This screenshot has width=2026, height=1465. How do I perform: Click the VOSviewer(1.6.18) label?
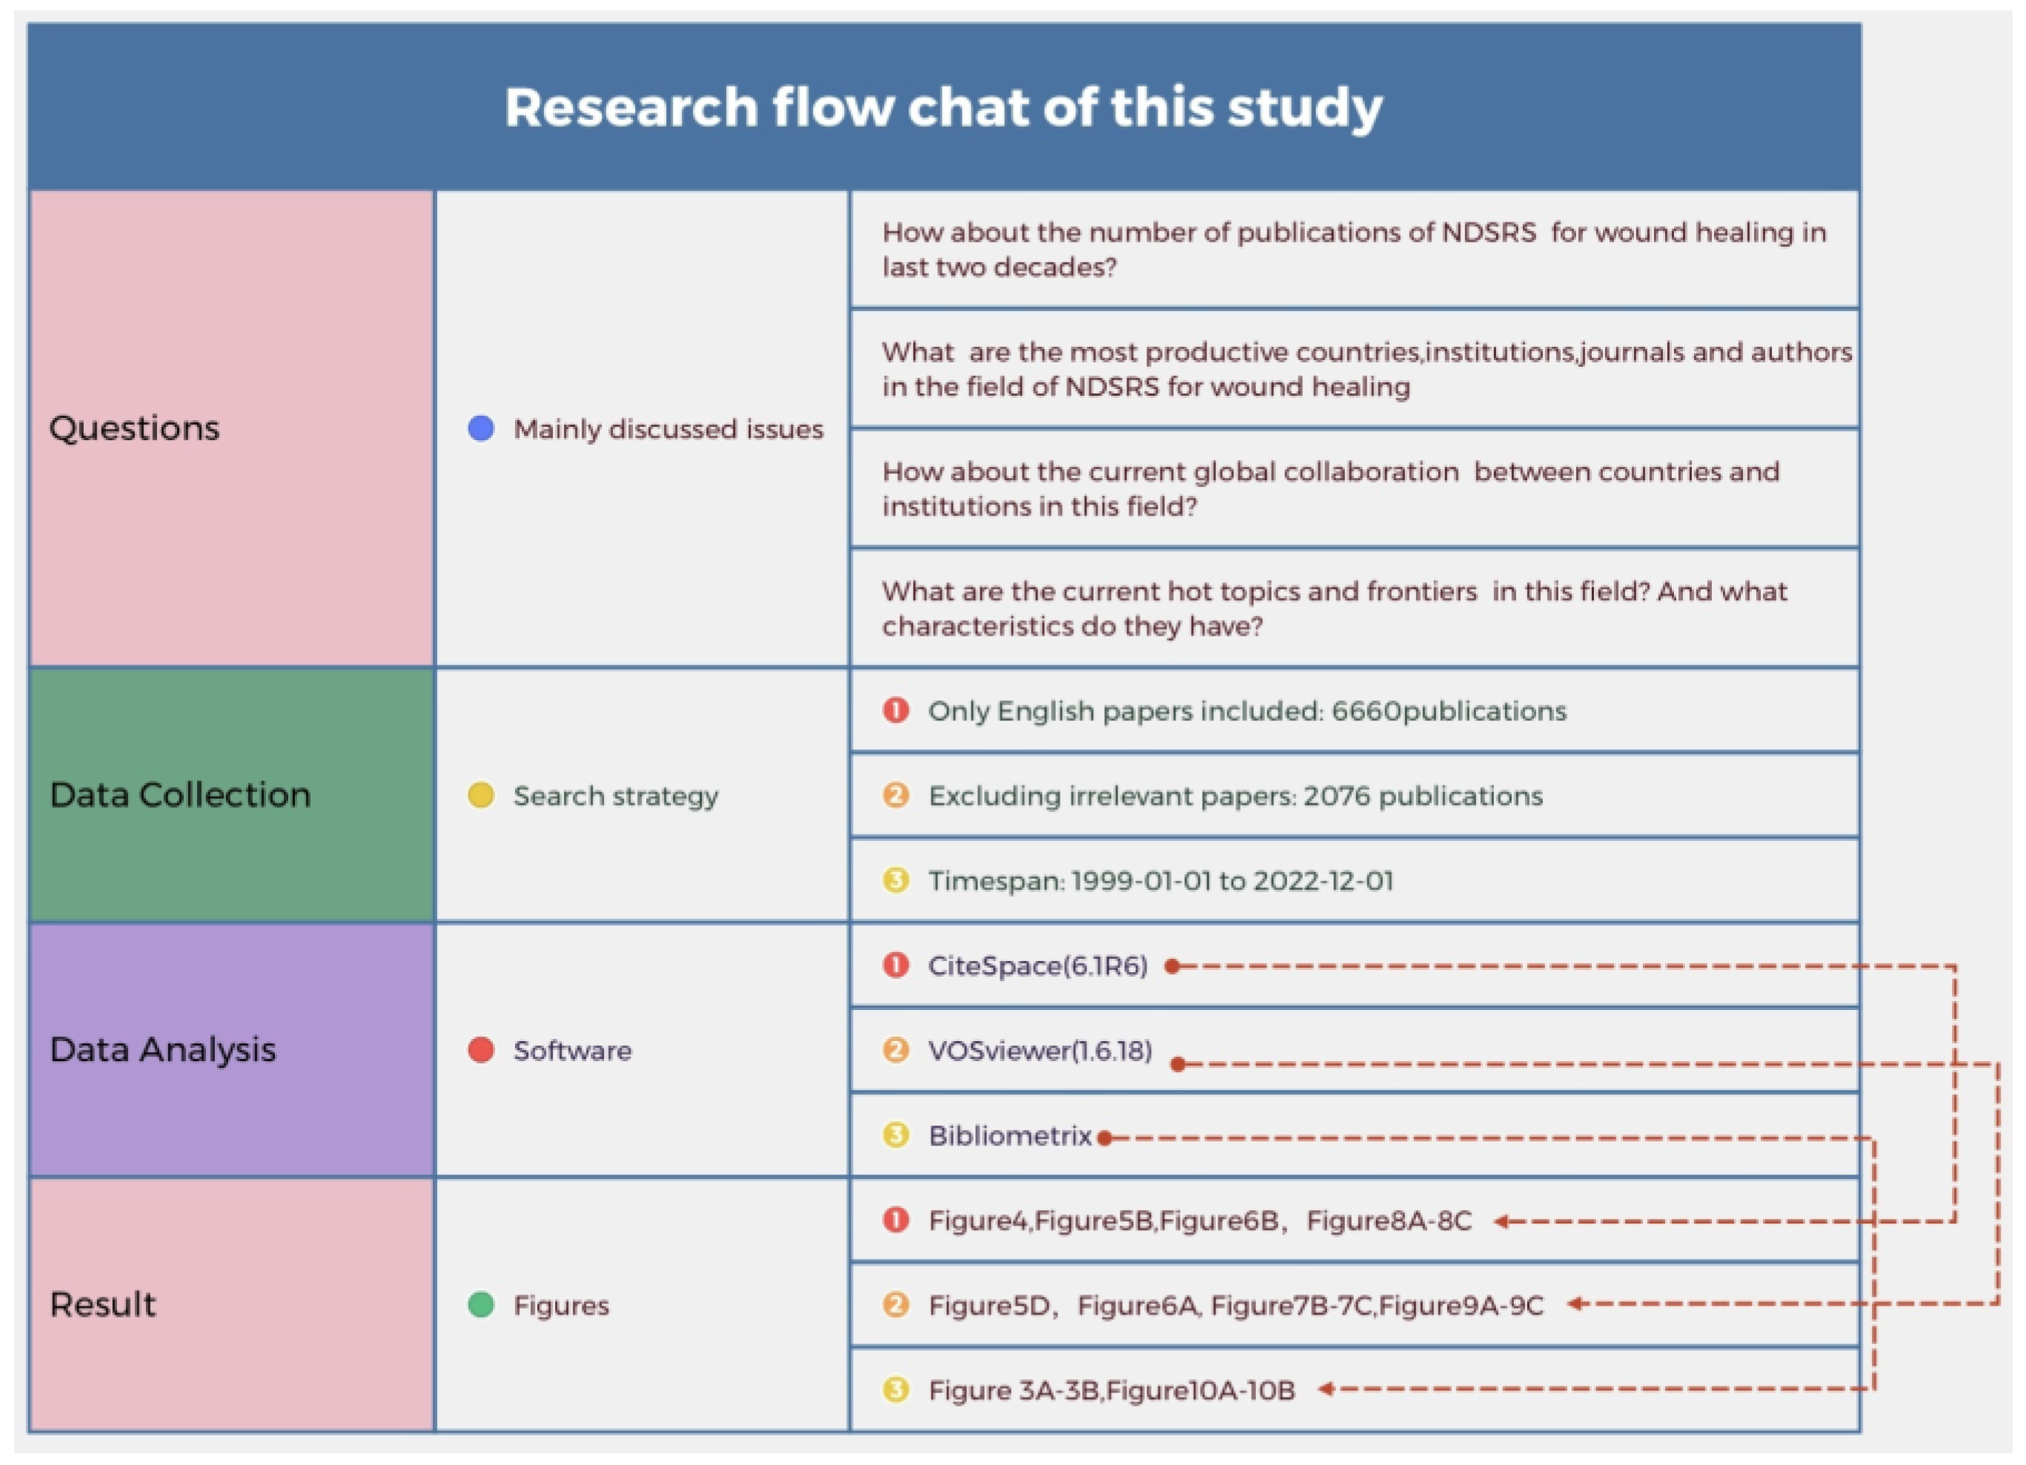[x=1040, y=1051]
